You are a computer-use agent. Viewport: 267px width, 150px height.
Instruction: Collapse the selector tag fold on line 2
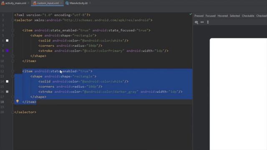pyautogui.click(x=13, y=20)
